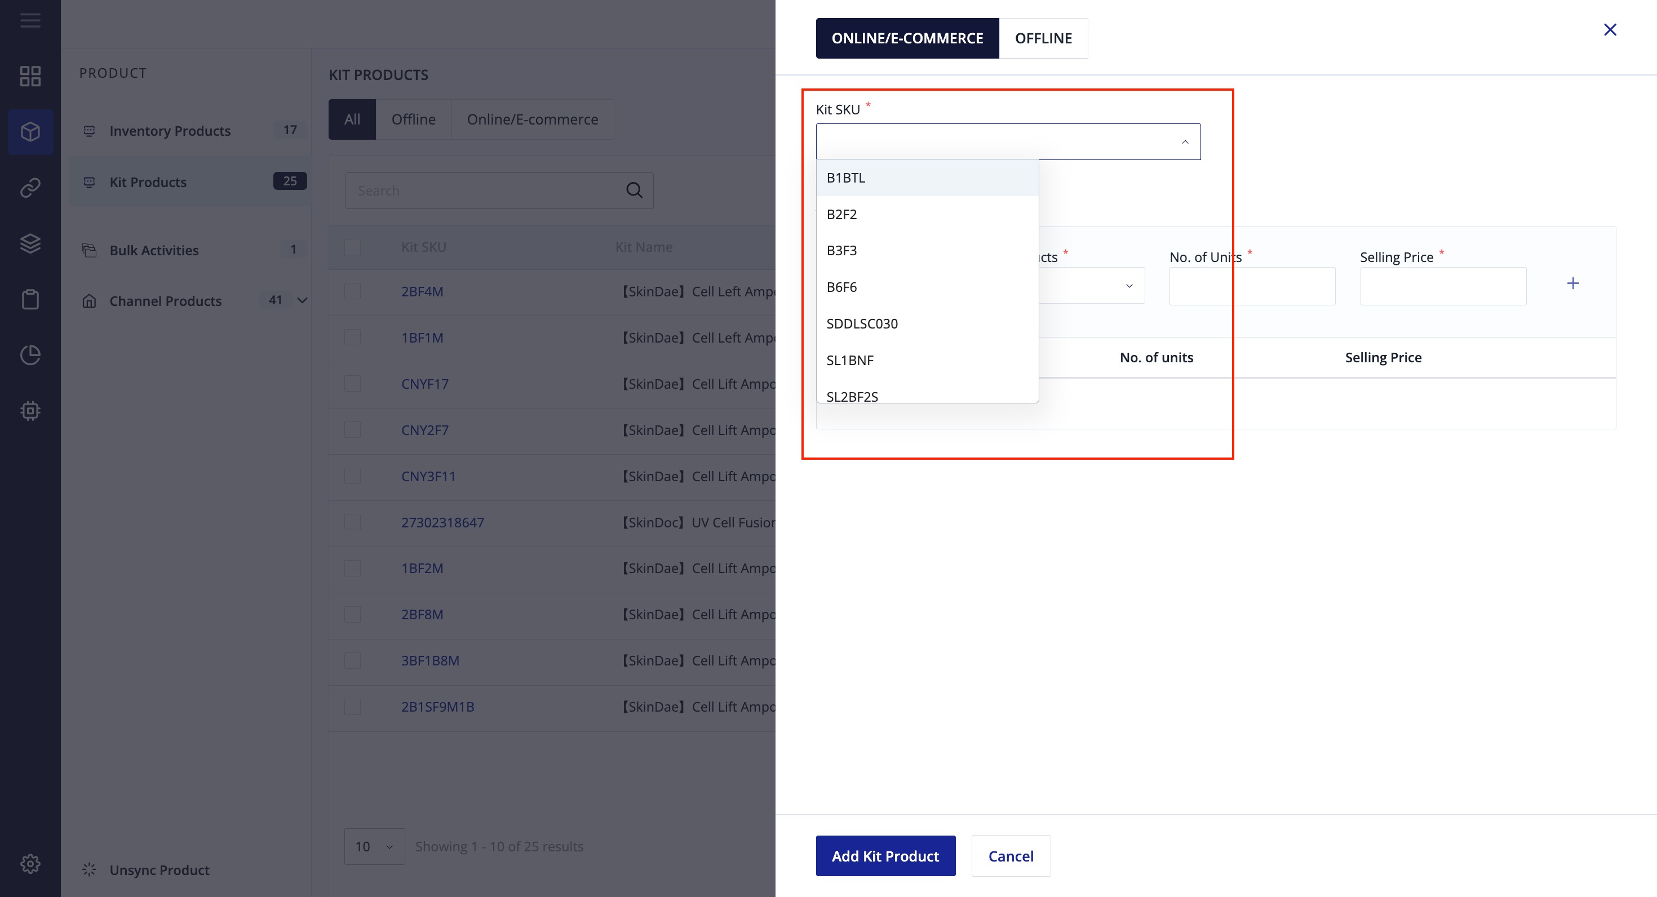Click the plus icon to add product row

pyautogui.click(x=1572, y=283)
